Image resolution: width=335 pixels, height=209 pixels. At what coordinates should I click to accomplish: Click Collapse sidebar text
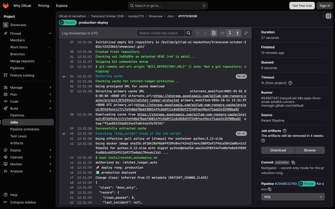coord(23,202)
